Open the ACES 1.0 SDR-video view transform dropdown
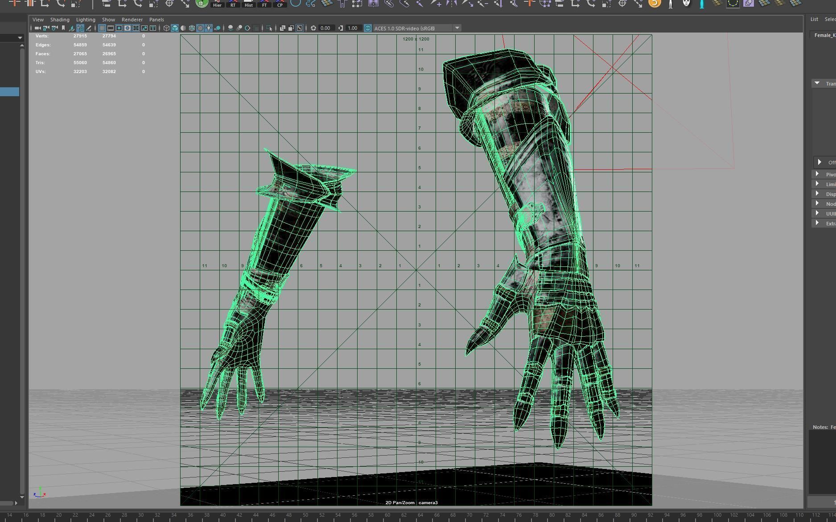The image size is (836, 522). 417,28
